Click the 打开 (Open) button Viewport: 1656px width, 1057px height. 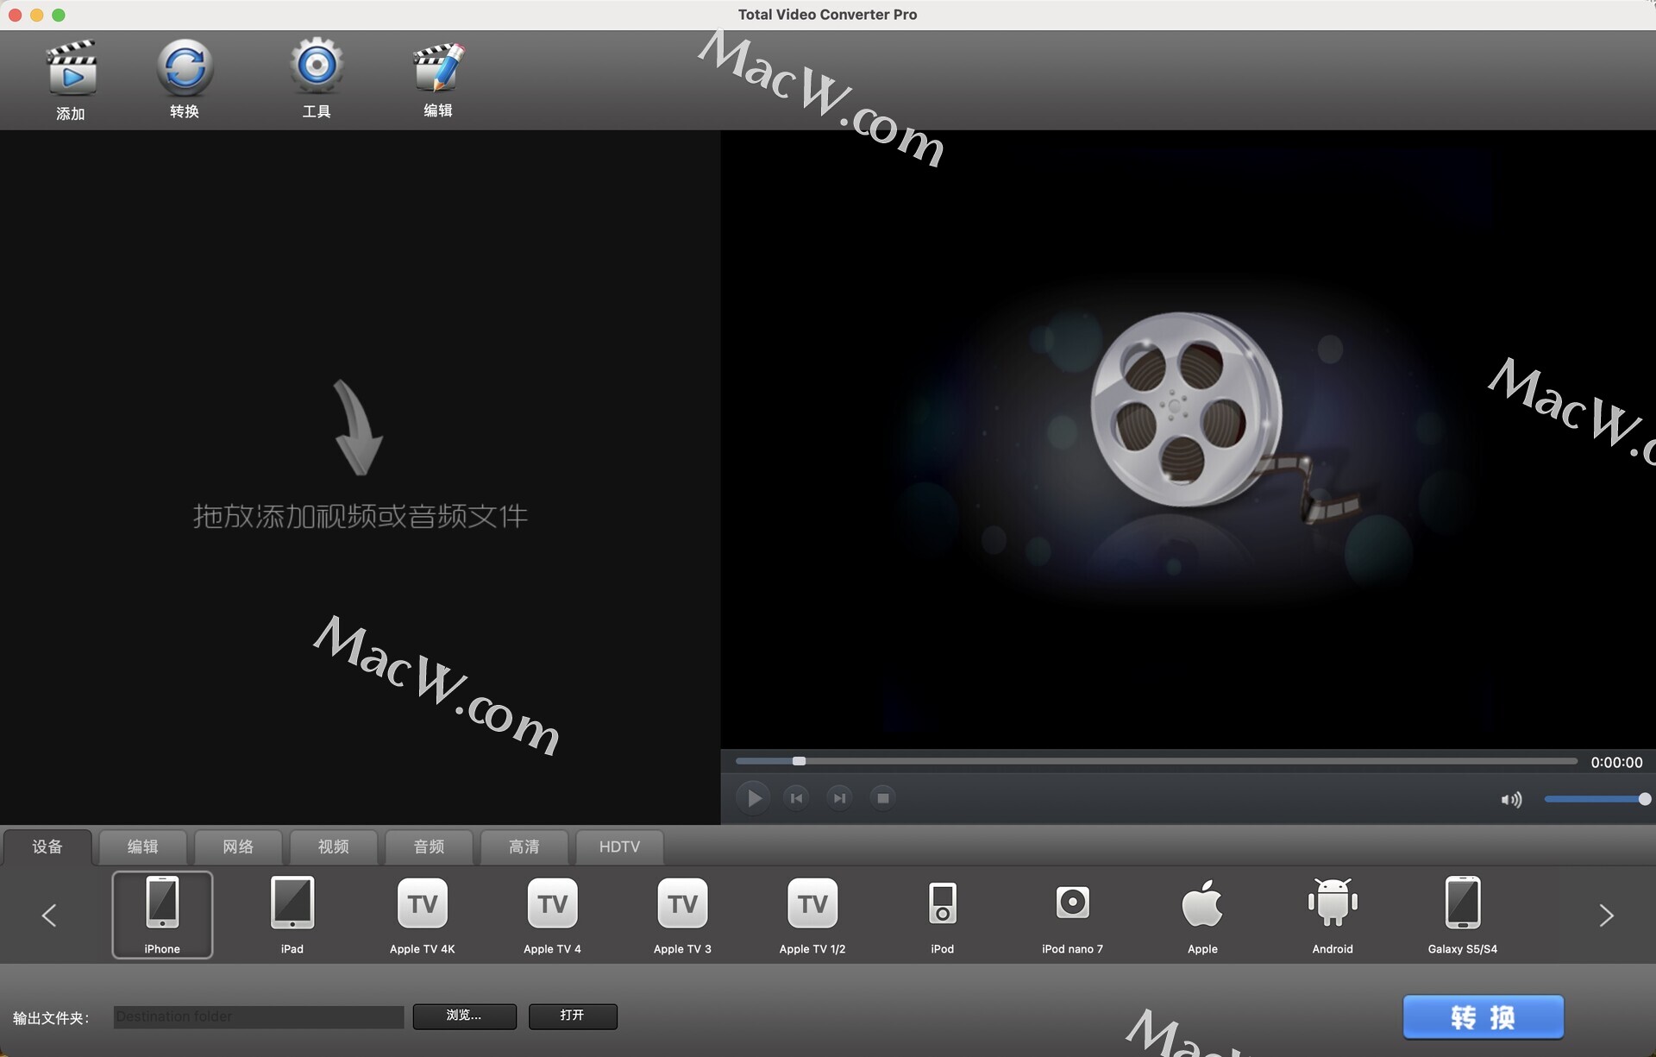pyautogui.click(x=573, y=1016)
